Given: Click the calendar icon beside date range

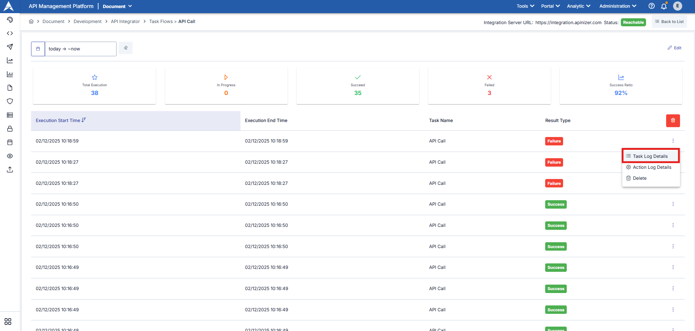Looking at the screenshot, I should point(38,49).
